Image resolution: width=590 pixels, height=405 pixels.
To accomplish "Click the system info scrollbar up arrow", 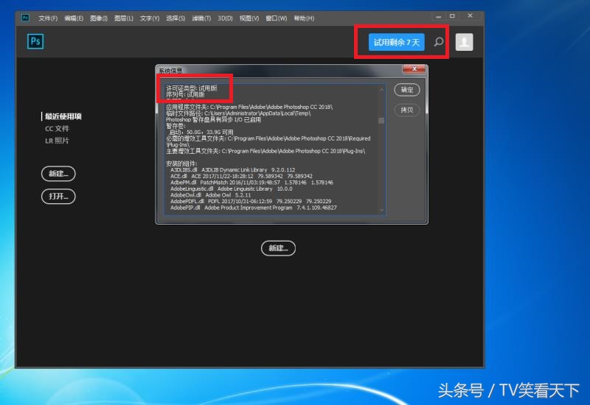I will pos(381,89).
